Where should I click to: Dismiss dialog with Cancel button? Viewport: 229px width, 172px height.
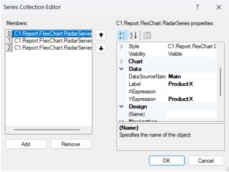(206, 161)
